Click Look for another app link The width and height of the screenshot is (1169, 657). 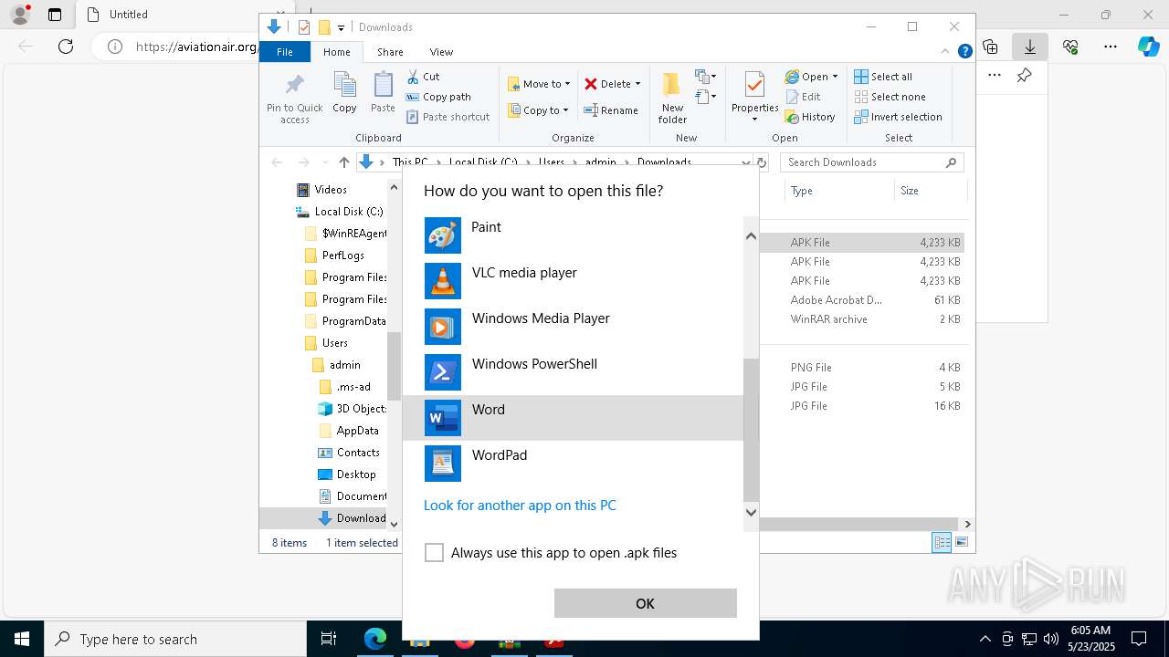[x=520, y=506]
